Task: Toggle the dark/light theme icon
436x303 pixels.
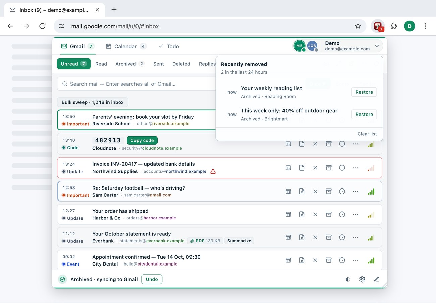Action: tap(348, 279)
